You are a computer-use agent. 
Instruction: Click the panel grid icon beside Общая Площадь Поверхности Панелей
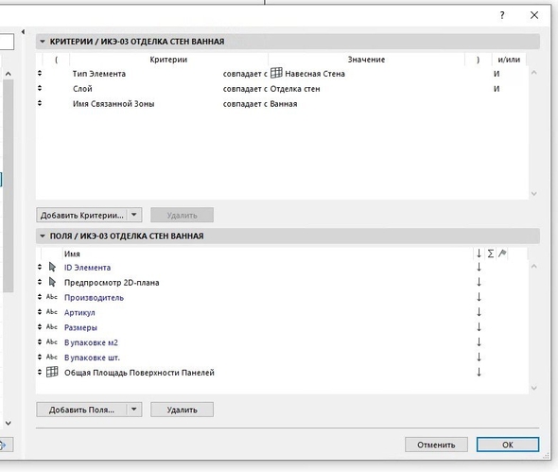click(x=52, y=372)
